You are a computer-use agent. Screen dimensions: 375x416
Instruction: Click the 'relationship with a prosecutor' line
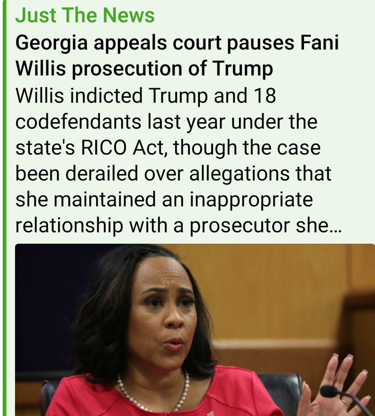click(152, 226)
